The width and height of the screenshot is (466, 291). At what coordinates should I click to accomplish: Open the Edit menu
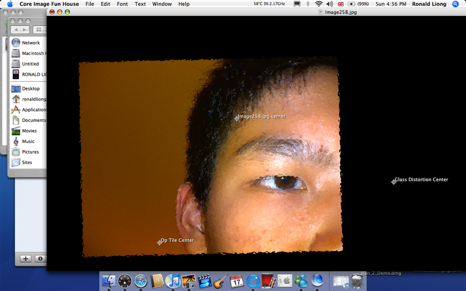click(105, 4)
